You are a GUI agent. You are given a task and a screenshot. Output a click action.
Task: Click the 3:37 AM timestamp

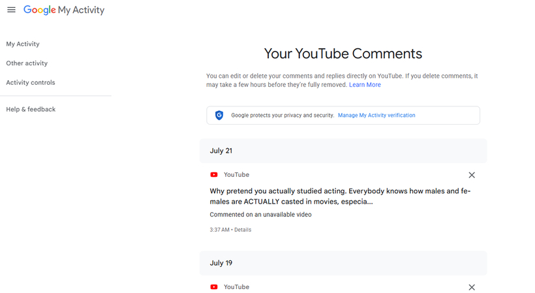219,230
